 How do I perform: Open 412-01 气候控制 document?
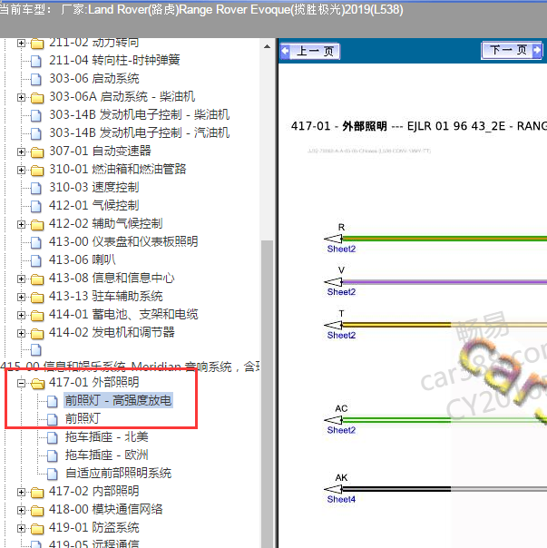(x=94, y=205)
